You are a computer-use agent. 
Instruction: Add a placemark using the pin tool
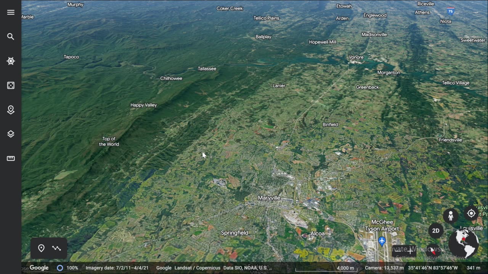pyautogui.click(x=41, y=248)
